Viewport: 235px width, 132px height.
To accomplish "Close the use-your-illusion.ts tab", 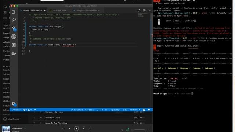I will (45, 10).
